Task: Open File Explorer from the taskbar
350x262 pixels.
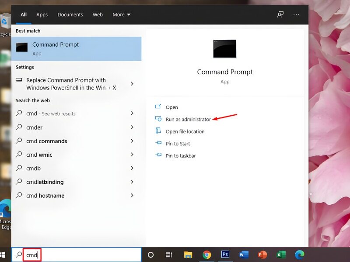Action: coord(188,255)
